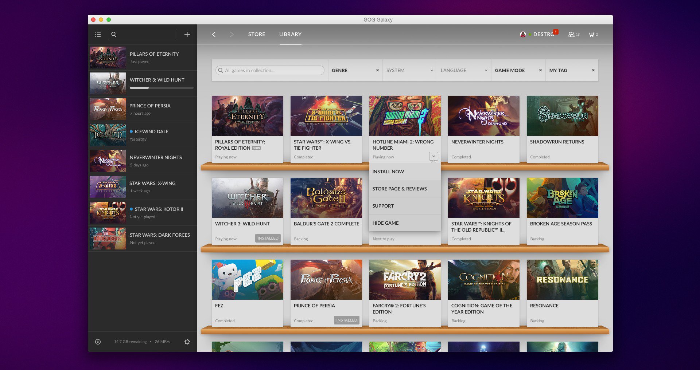Open the FEZ game cover

pos(248,280)
